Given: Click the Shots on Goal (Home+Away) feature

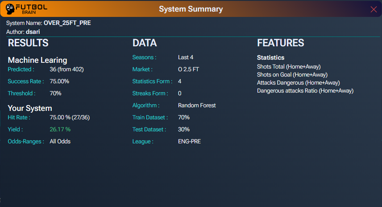Looking at the screenshot, I should coord(292,75).
